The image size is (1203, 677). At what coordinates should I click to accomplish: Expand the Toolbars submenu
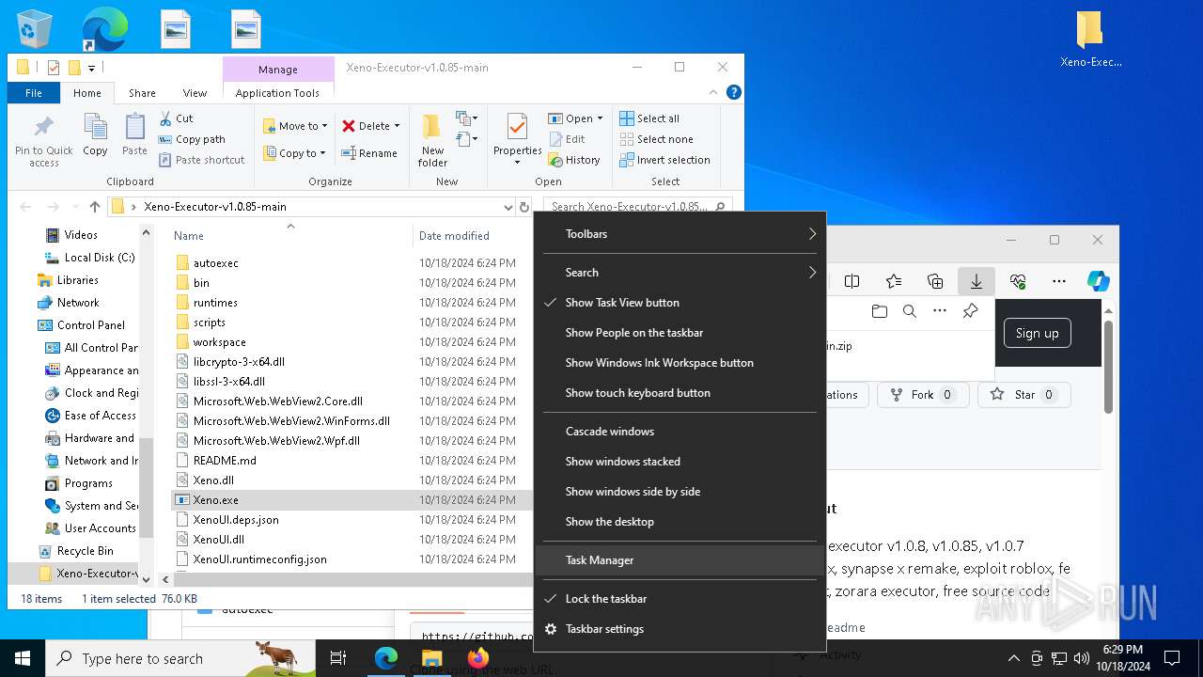680,234
